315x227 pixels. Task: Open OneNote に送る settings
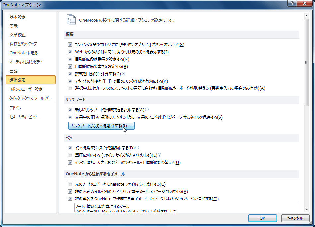[31, 53]
